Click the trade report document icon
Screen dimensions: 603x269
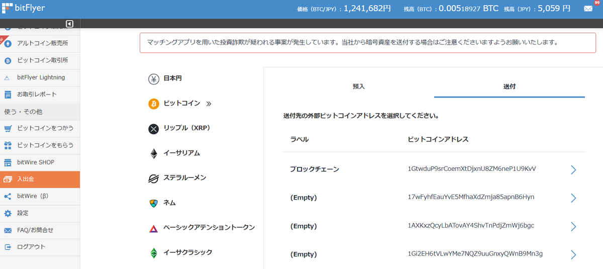point(8,95)
